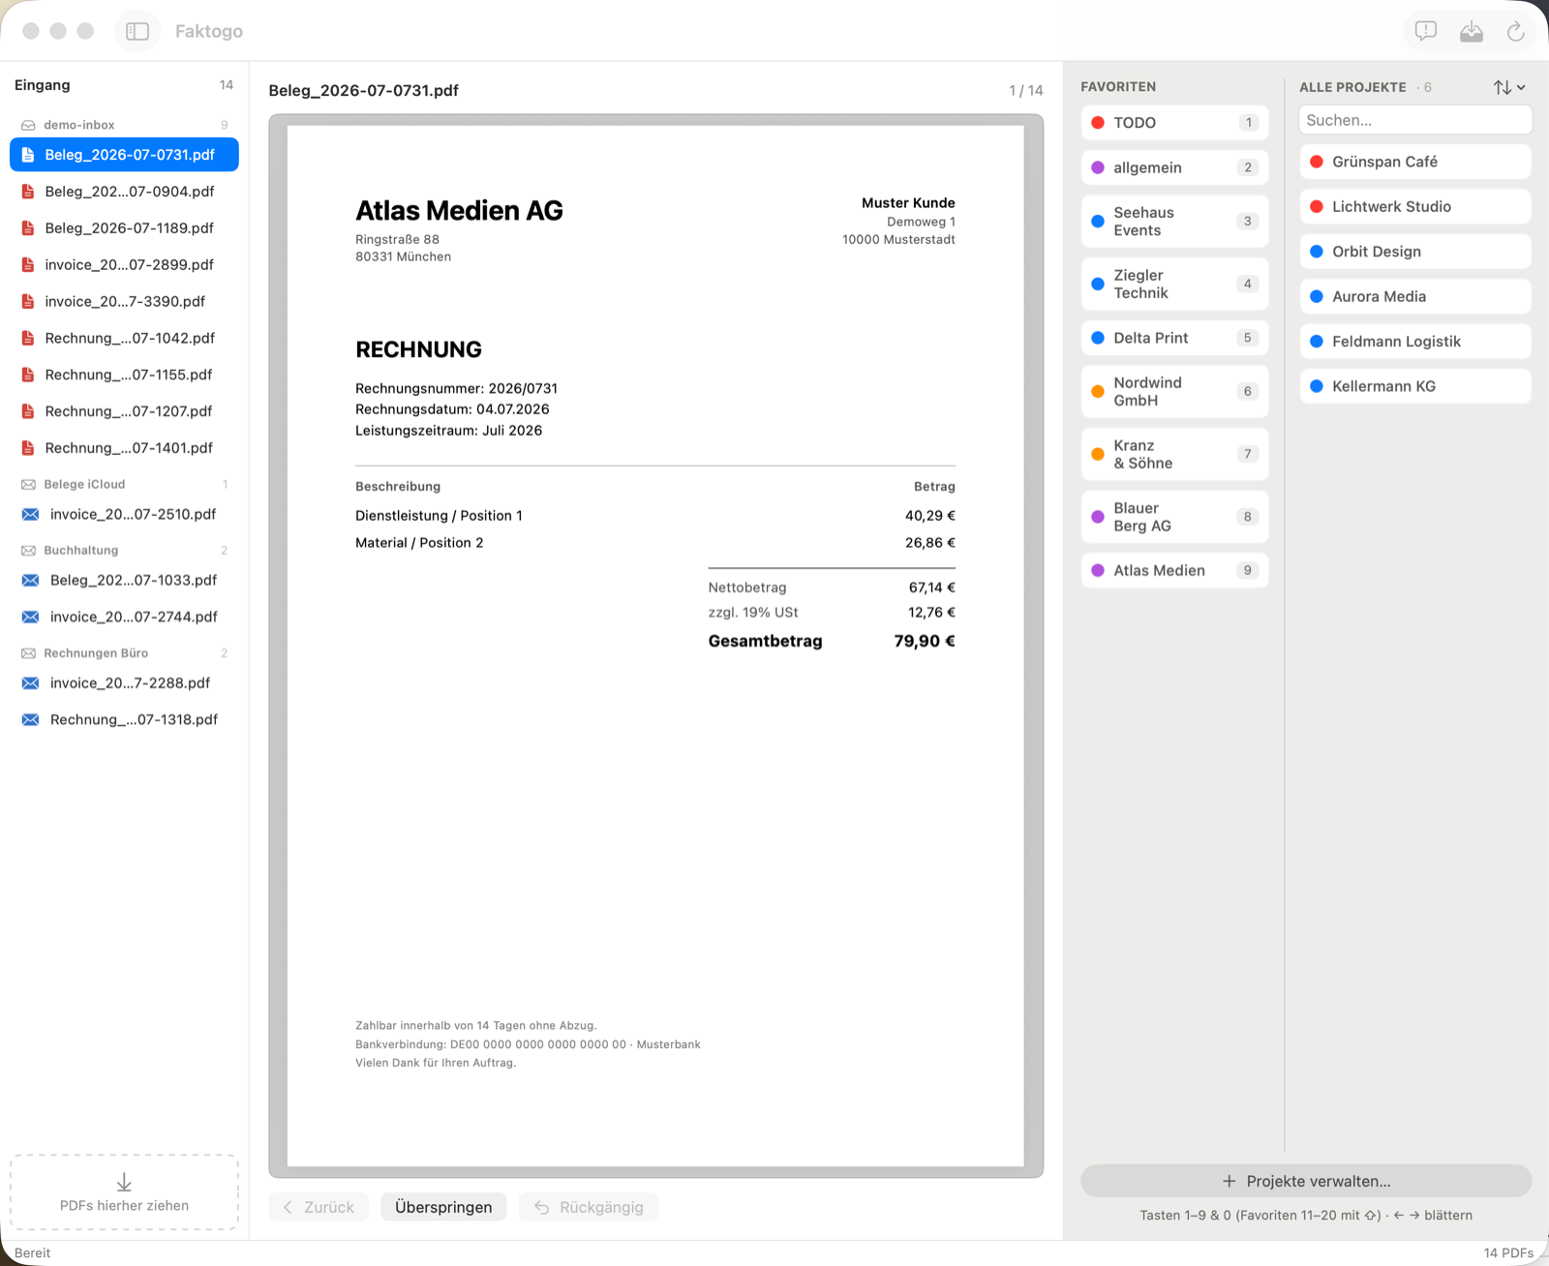Open Rechnung_...07-1318.pdf

click(124, 719)
